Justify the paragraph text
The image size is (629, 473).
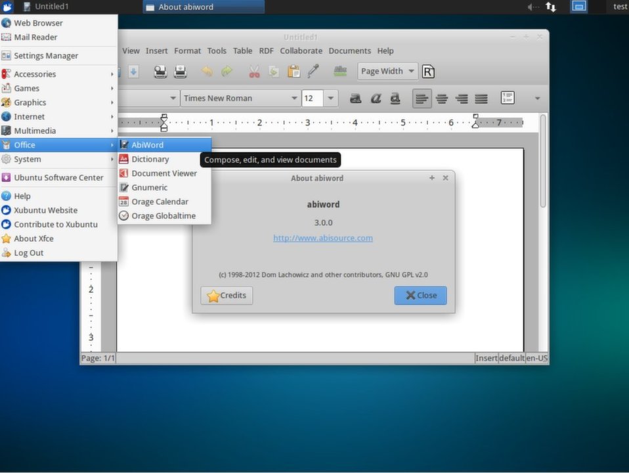pos(481,99)
